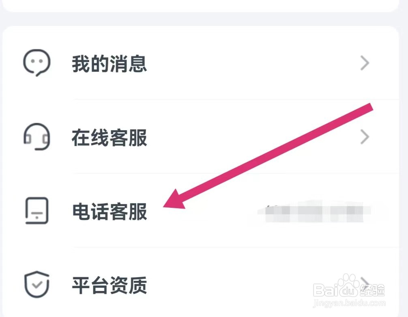Expand 在线客服 using its right chevron
The height and width of the screenshot is (317, 408).
tap(365, 138)
